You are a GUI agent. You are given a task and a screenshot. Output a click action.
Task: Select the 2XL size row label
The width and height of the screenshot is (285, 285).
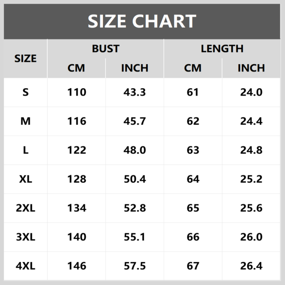26,208
